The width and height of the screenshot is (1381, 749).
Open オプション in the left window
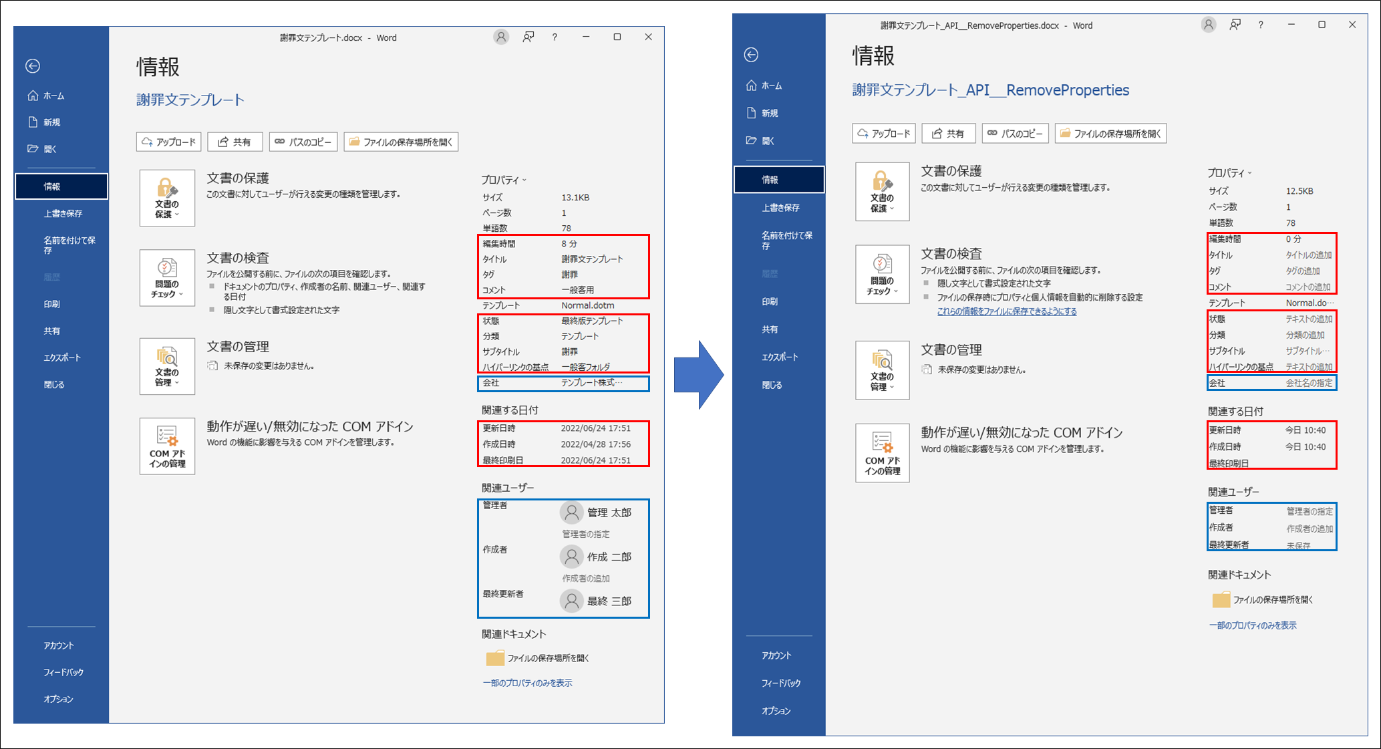[x=58, y=699]
